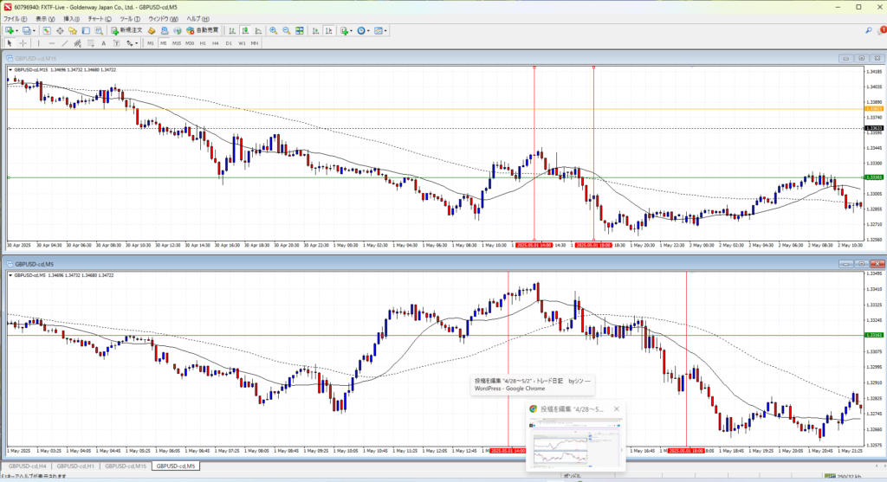Expand the indicators list dropdown

pyautogui.click(x=353, y=30)
